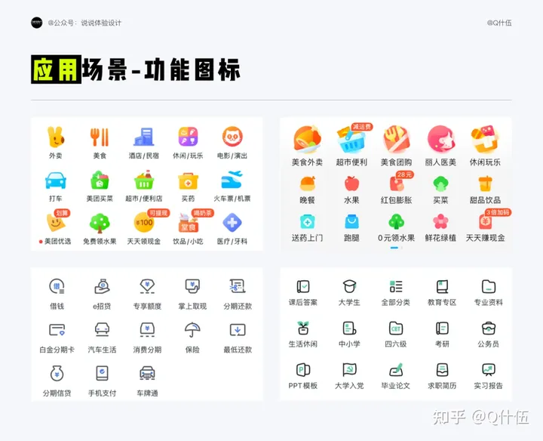Select the 美团优选 smiley icon

click(x=56, y=223)
